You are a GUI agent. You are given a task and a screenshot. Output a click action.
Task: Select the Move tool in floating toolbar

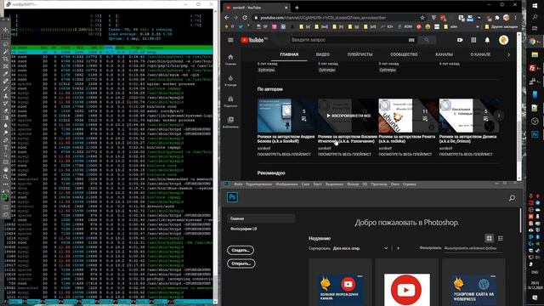(6, 30)
